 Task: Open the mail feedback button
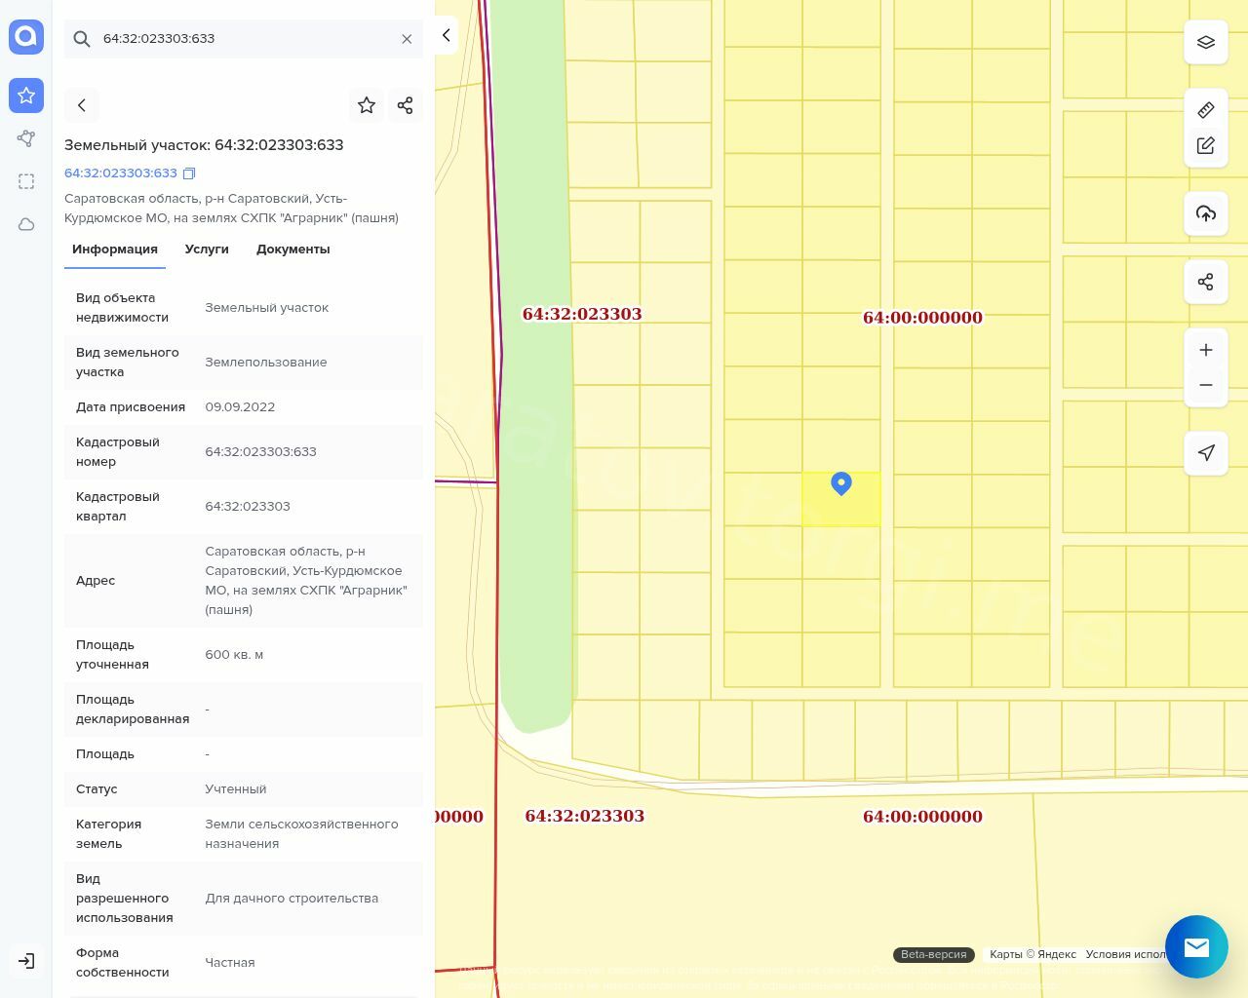coord(1196,946)
